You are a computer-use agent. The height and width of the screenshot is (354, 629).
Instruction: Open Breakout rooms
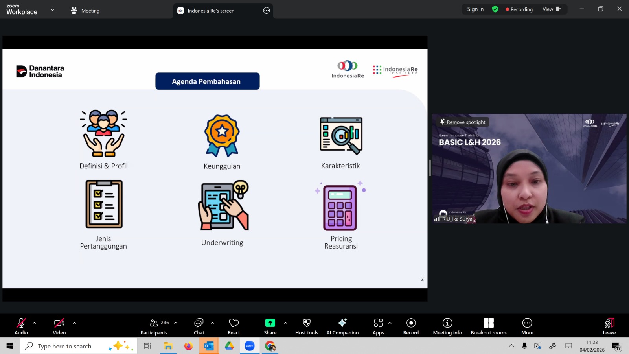click(489, 326)
